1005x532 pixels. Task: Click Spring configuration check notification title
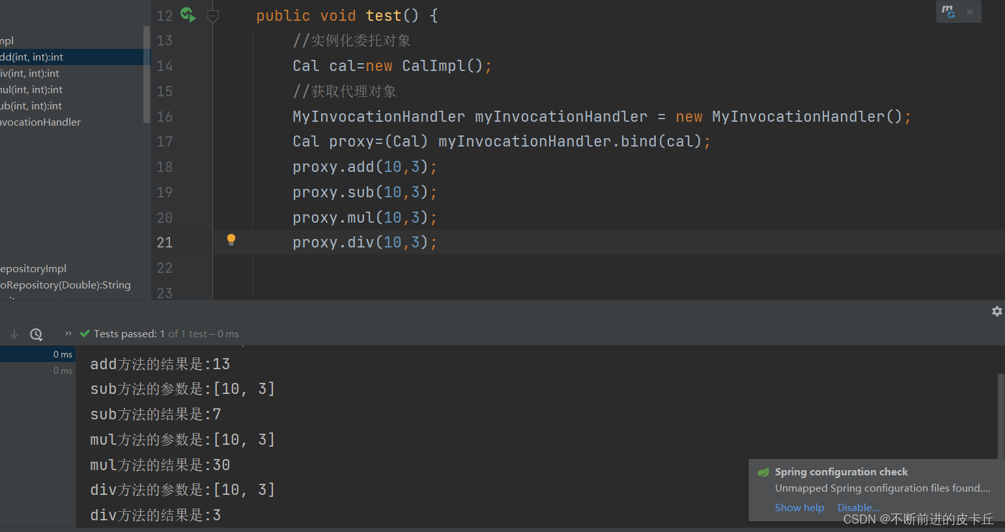841,471
